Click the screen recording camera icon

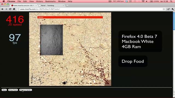tap(110, 1)
